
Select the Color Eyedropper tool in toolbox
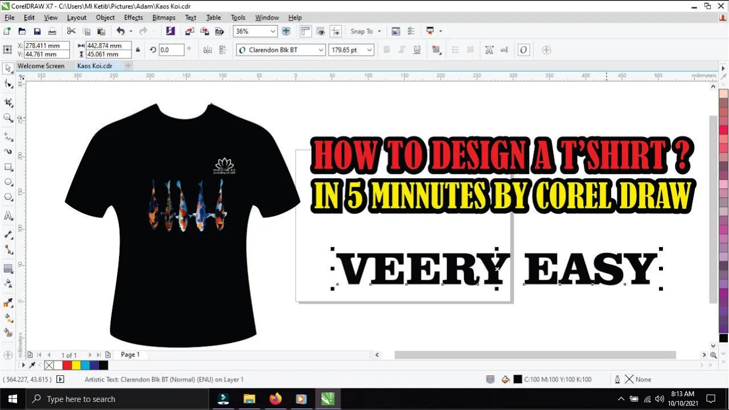tap(9, 302)
